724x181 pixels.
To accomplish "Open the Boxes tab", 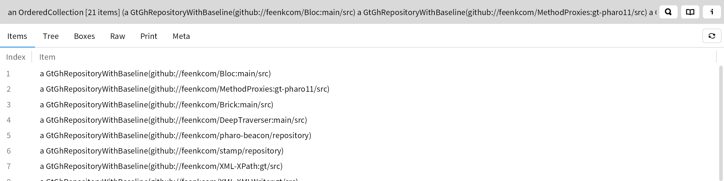I will 84,36.
